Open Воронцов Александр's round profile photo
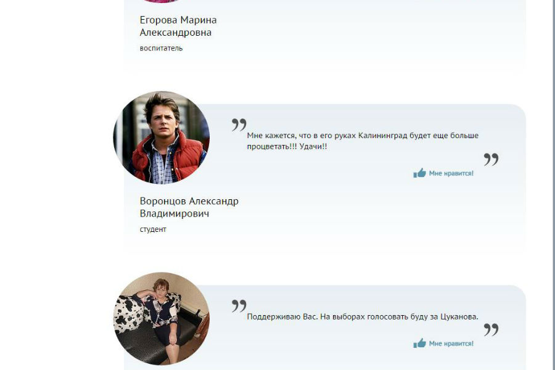This screenshot has height=370, width=555. 162,138
